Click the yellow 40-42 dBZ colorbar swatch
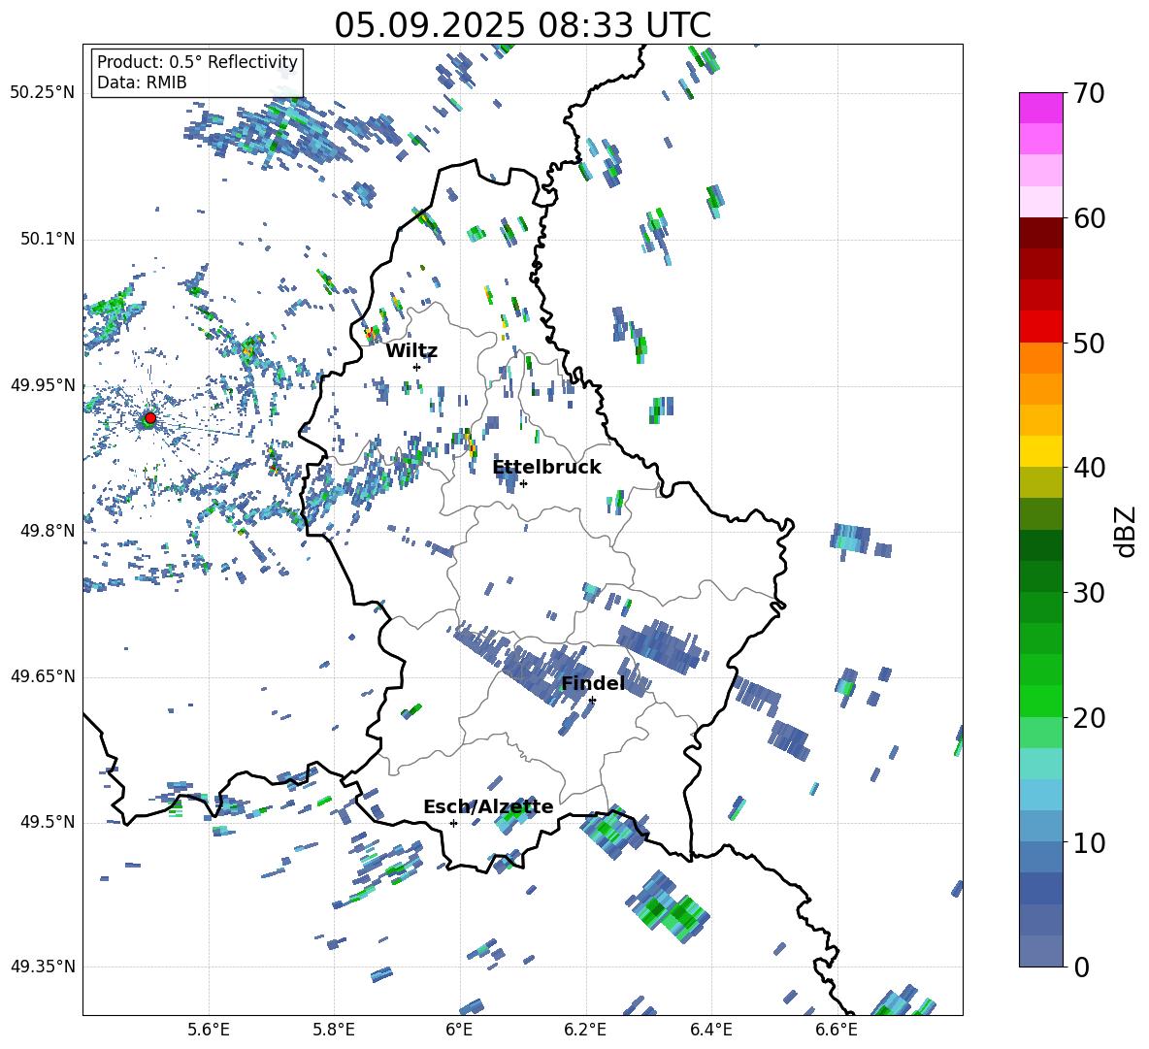1149x1049 pixels. click(1040, 451)
